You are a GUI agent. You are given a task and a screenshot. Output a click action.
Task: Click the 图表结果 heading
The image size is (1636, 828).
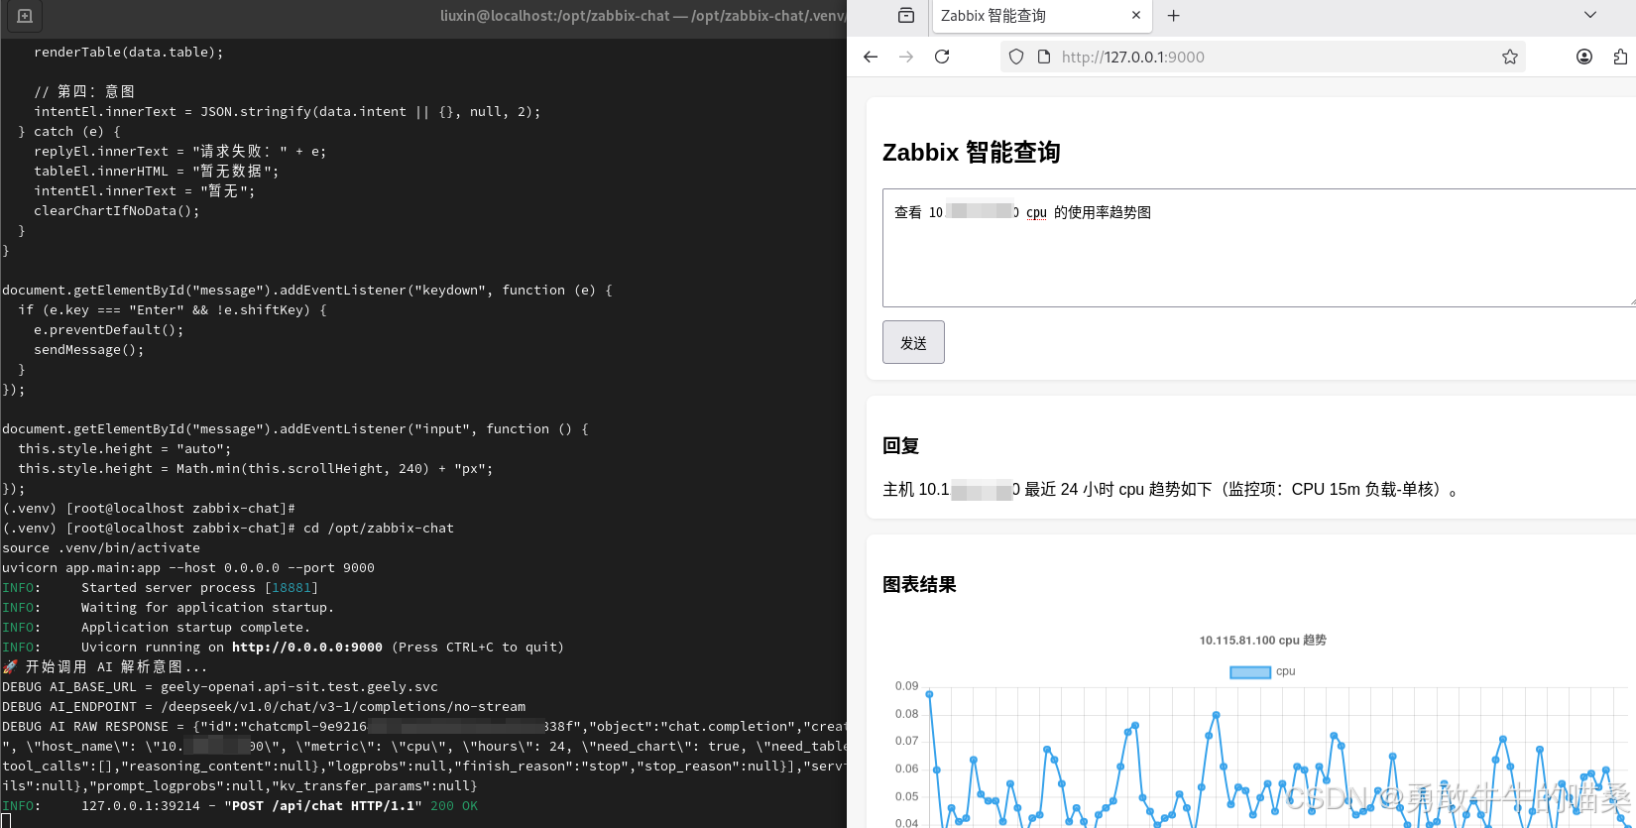tap(919, 585)
